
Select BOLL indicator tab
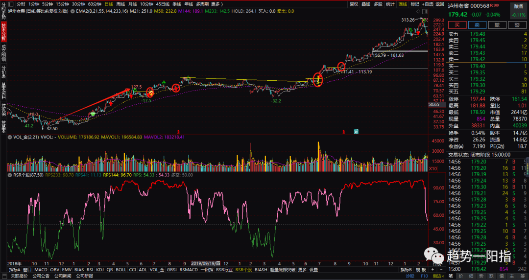click(121, 270)
